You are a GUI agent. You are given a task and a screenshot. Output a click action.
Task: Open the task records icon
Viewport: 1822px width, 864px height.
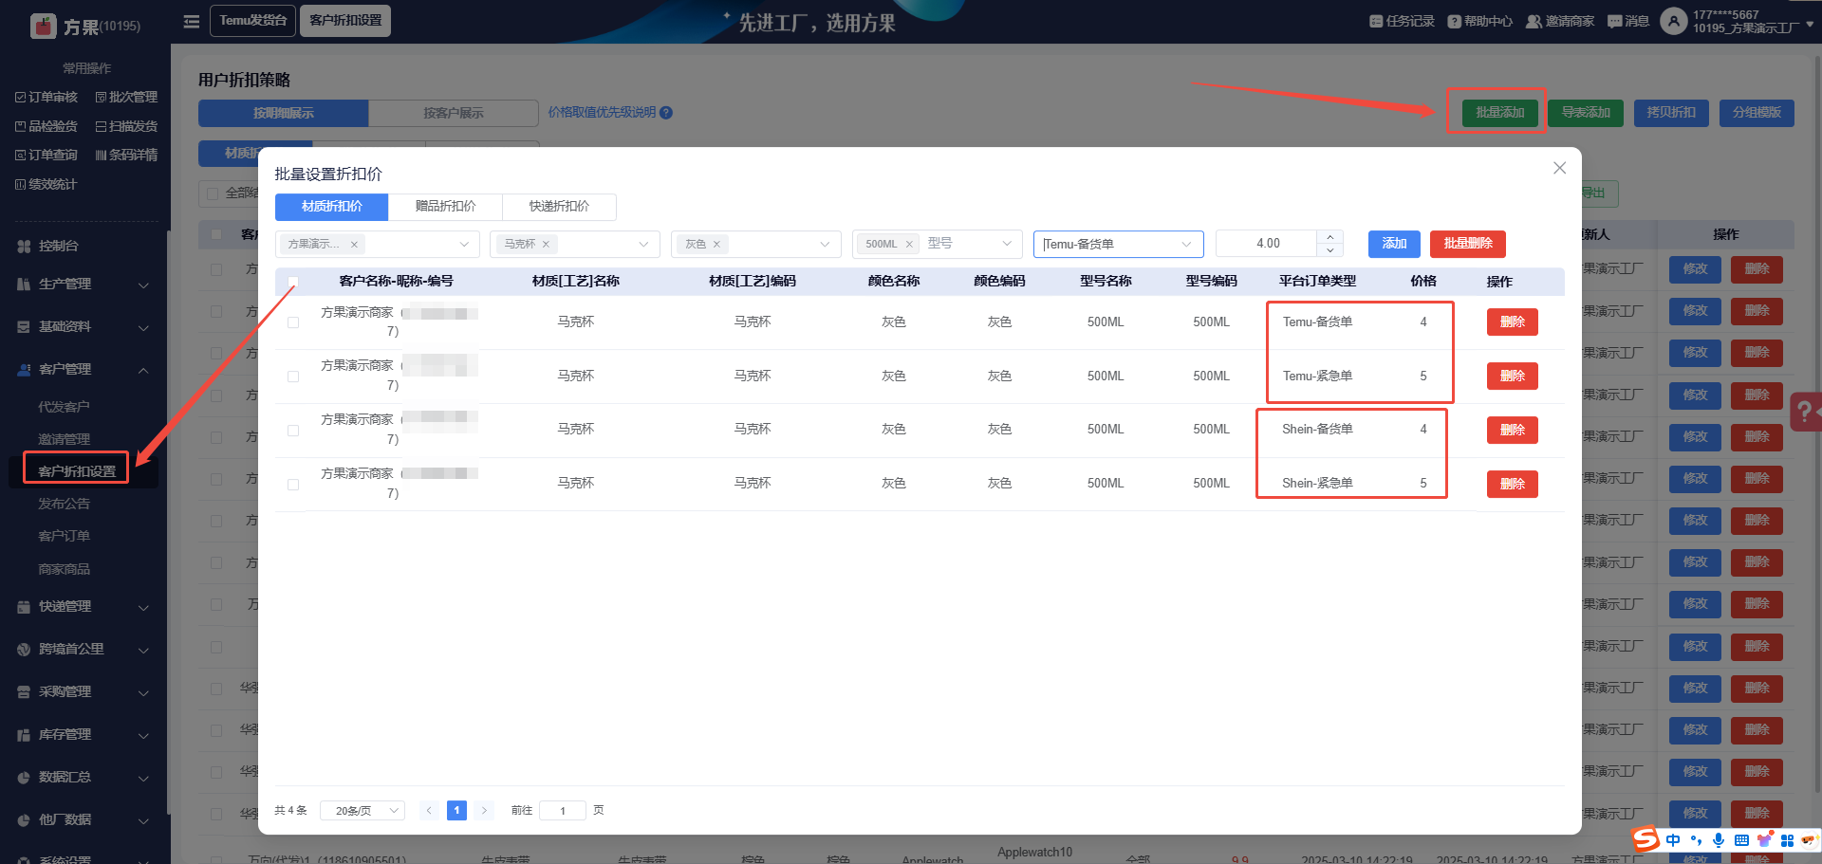[x=1376, y=21]
